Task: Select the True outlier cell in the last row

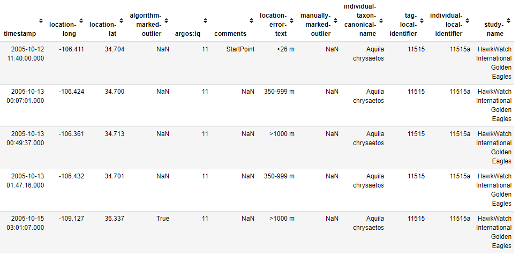Action: [x=163, y=219]
